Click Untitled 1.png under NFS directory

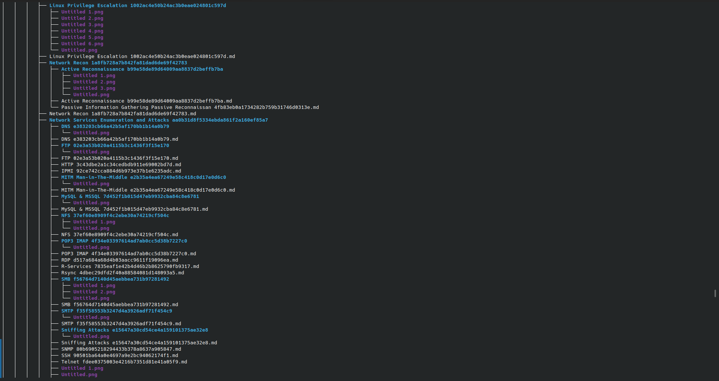pyautogui.click(x=94, y=222)
